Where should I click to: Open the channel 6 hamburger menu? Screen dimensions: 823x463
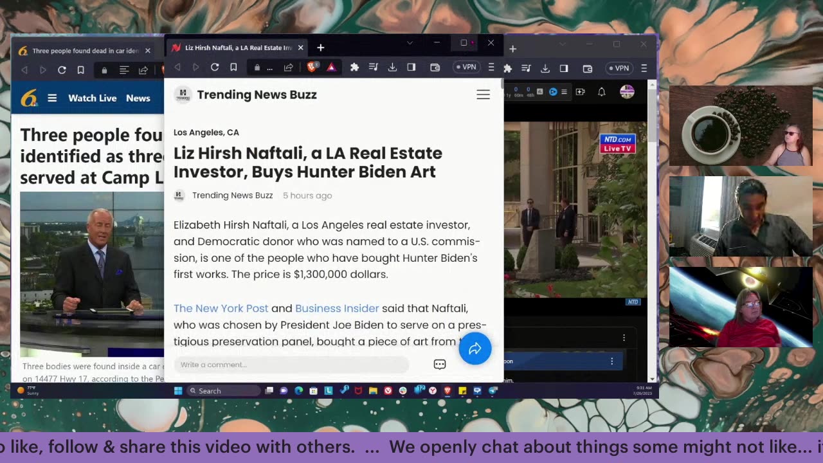(52, 98)
